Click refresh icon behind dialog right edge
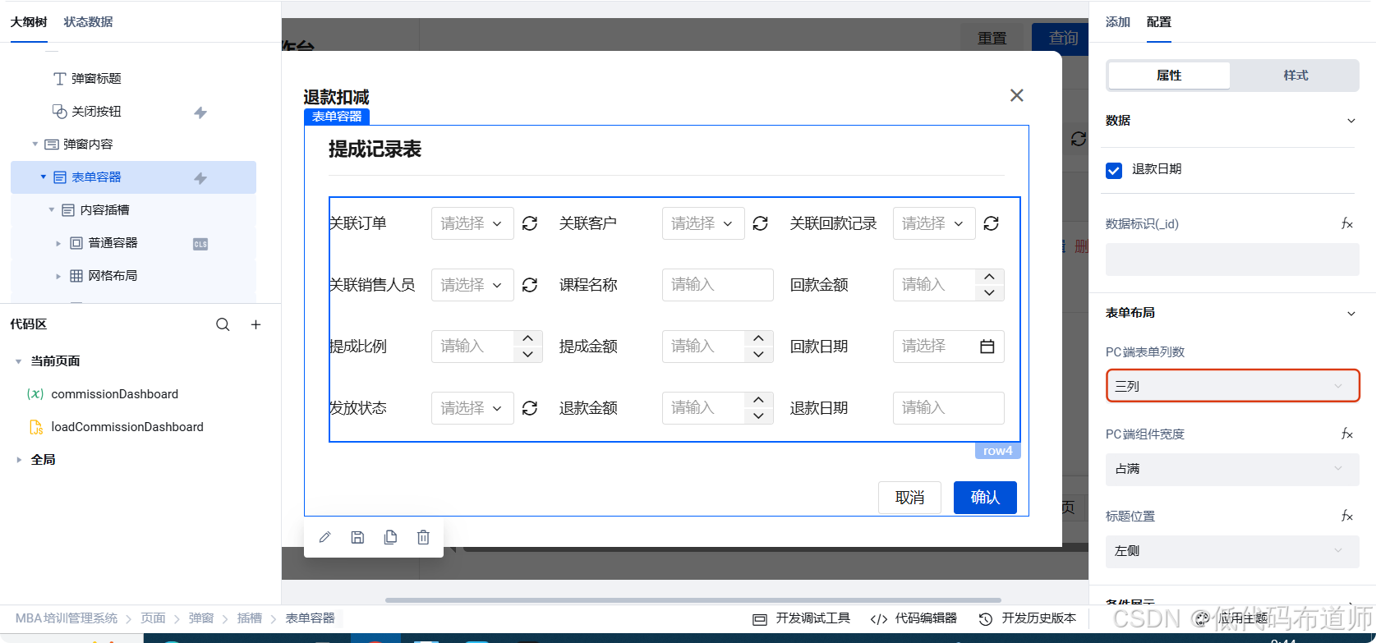The width and height of the screenshot is (1376, 643). pos(1078,140)
